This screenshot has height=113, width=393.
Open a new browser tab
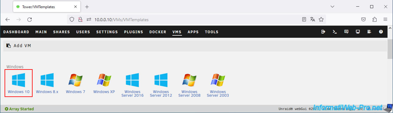87,7
